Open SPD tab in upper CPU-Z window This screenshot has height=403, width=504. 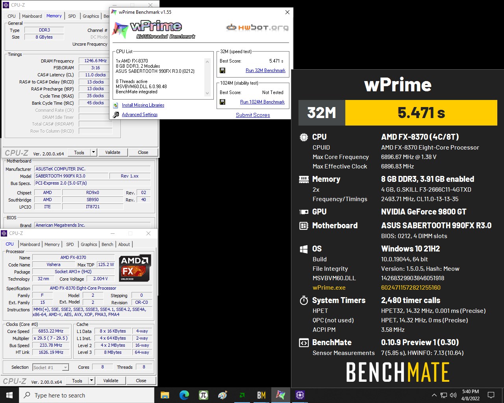pyautogui.click(x=72, y=16)
